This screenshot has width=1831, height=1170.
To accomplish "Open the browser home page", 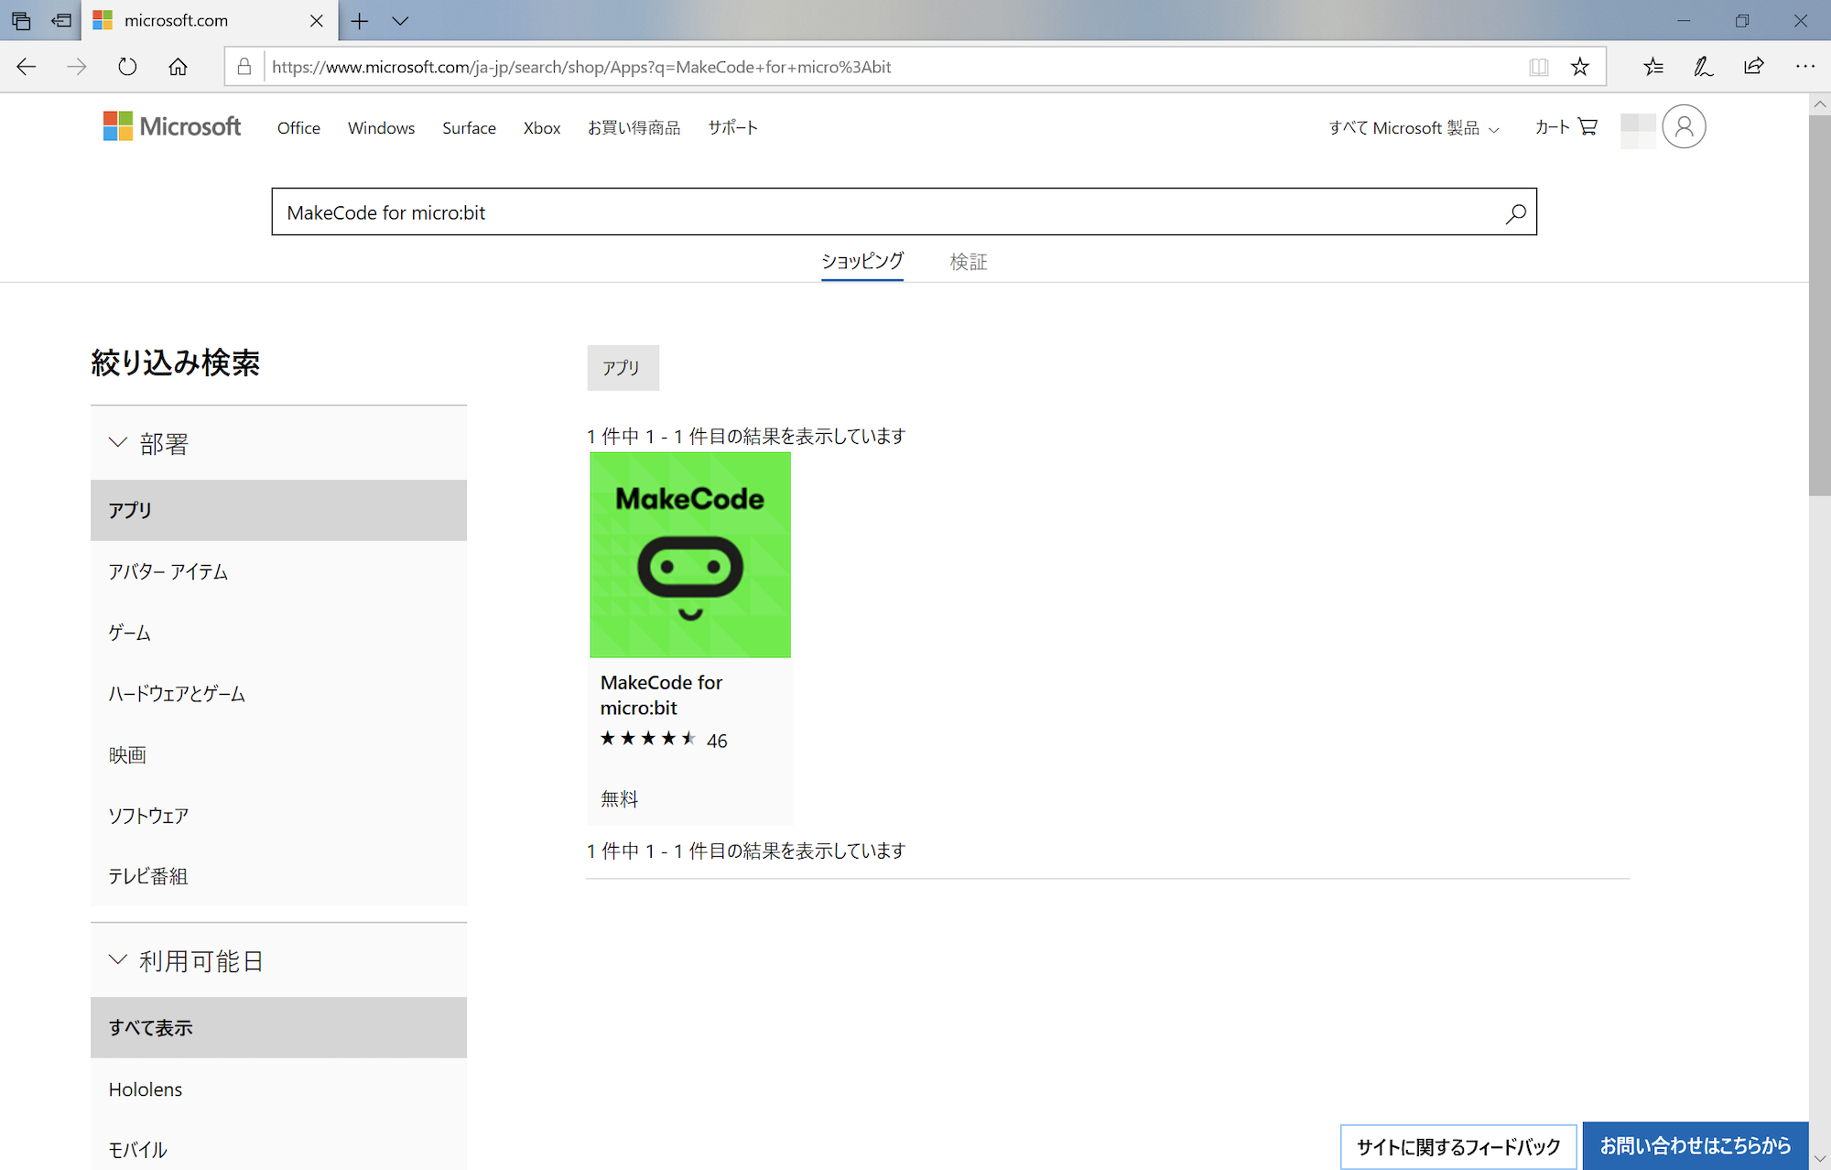I will [x=178, y=67].
